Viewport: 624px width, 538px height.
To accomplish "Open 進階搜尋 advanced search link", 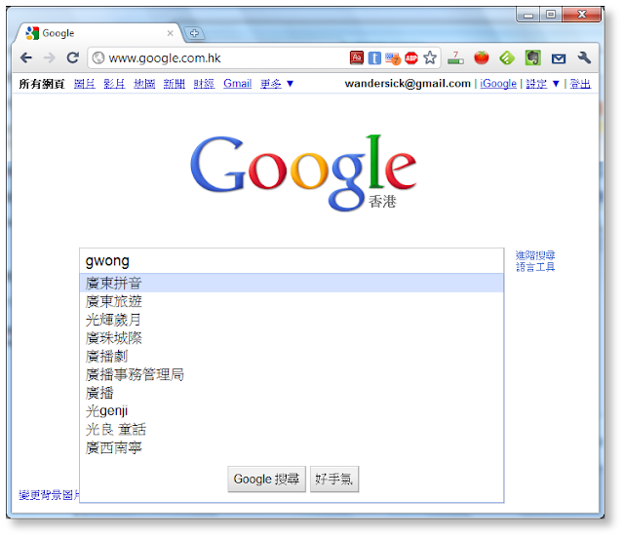I will pos(535,255).
